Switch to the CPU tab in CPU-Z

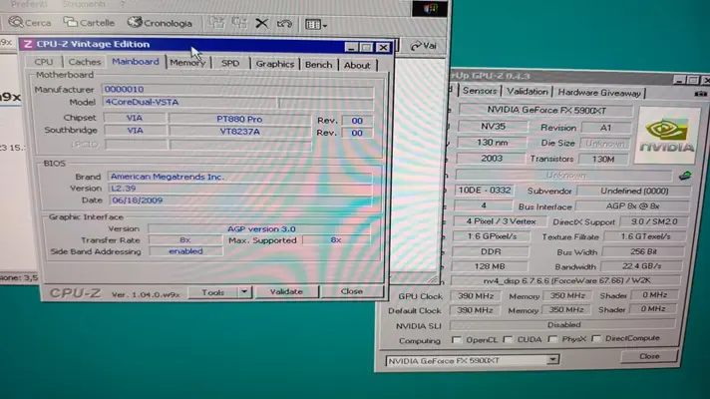click(x=44, y=62)
